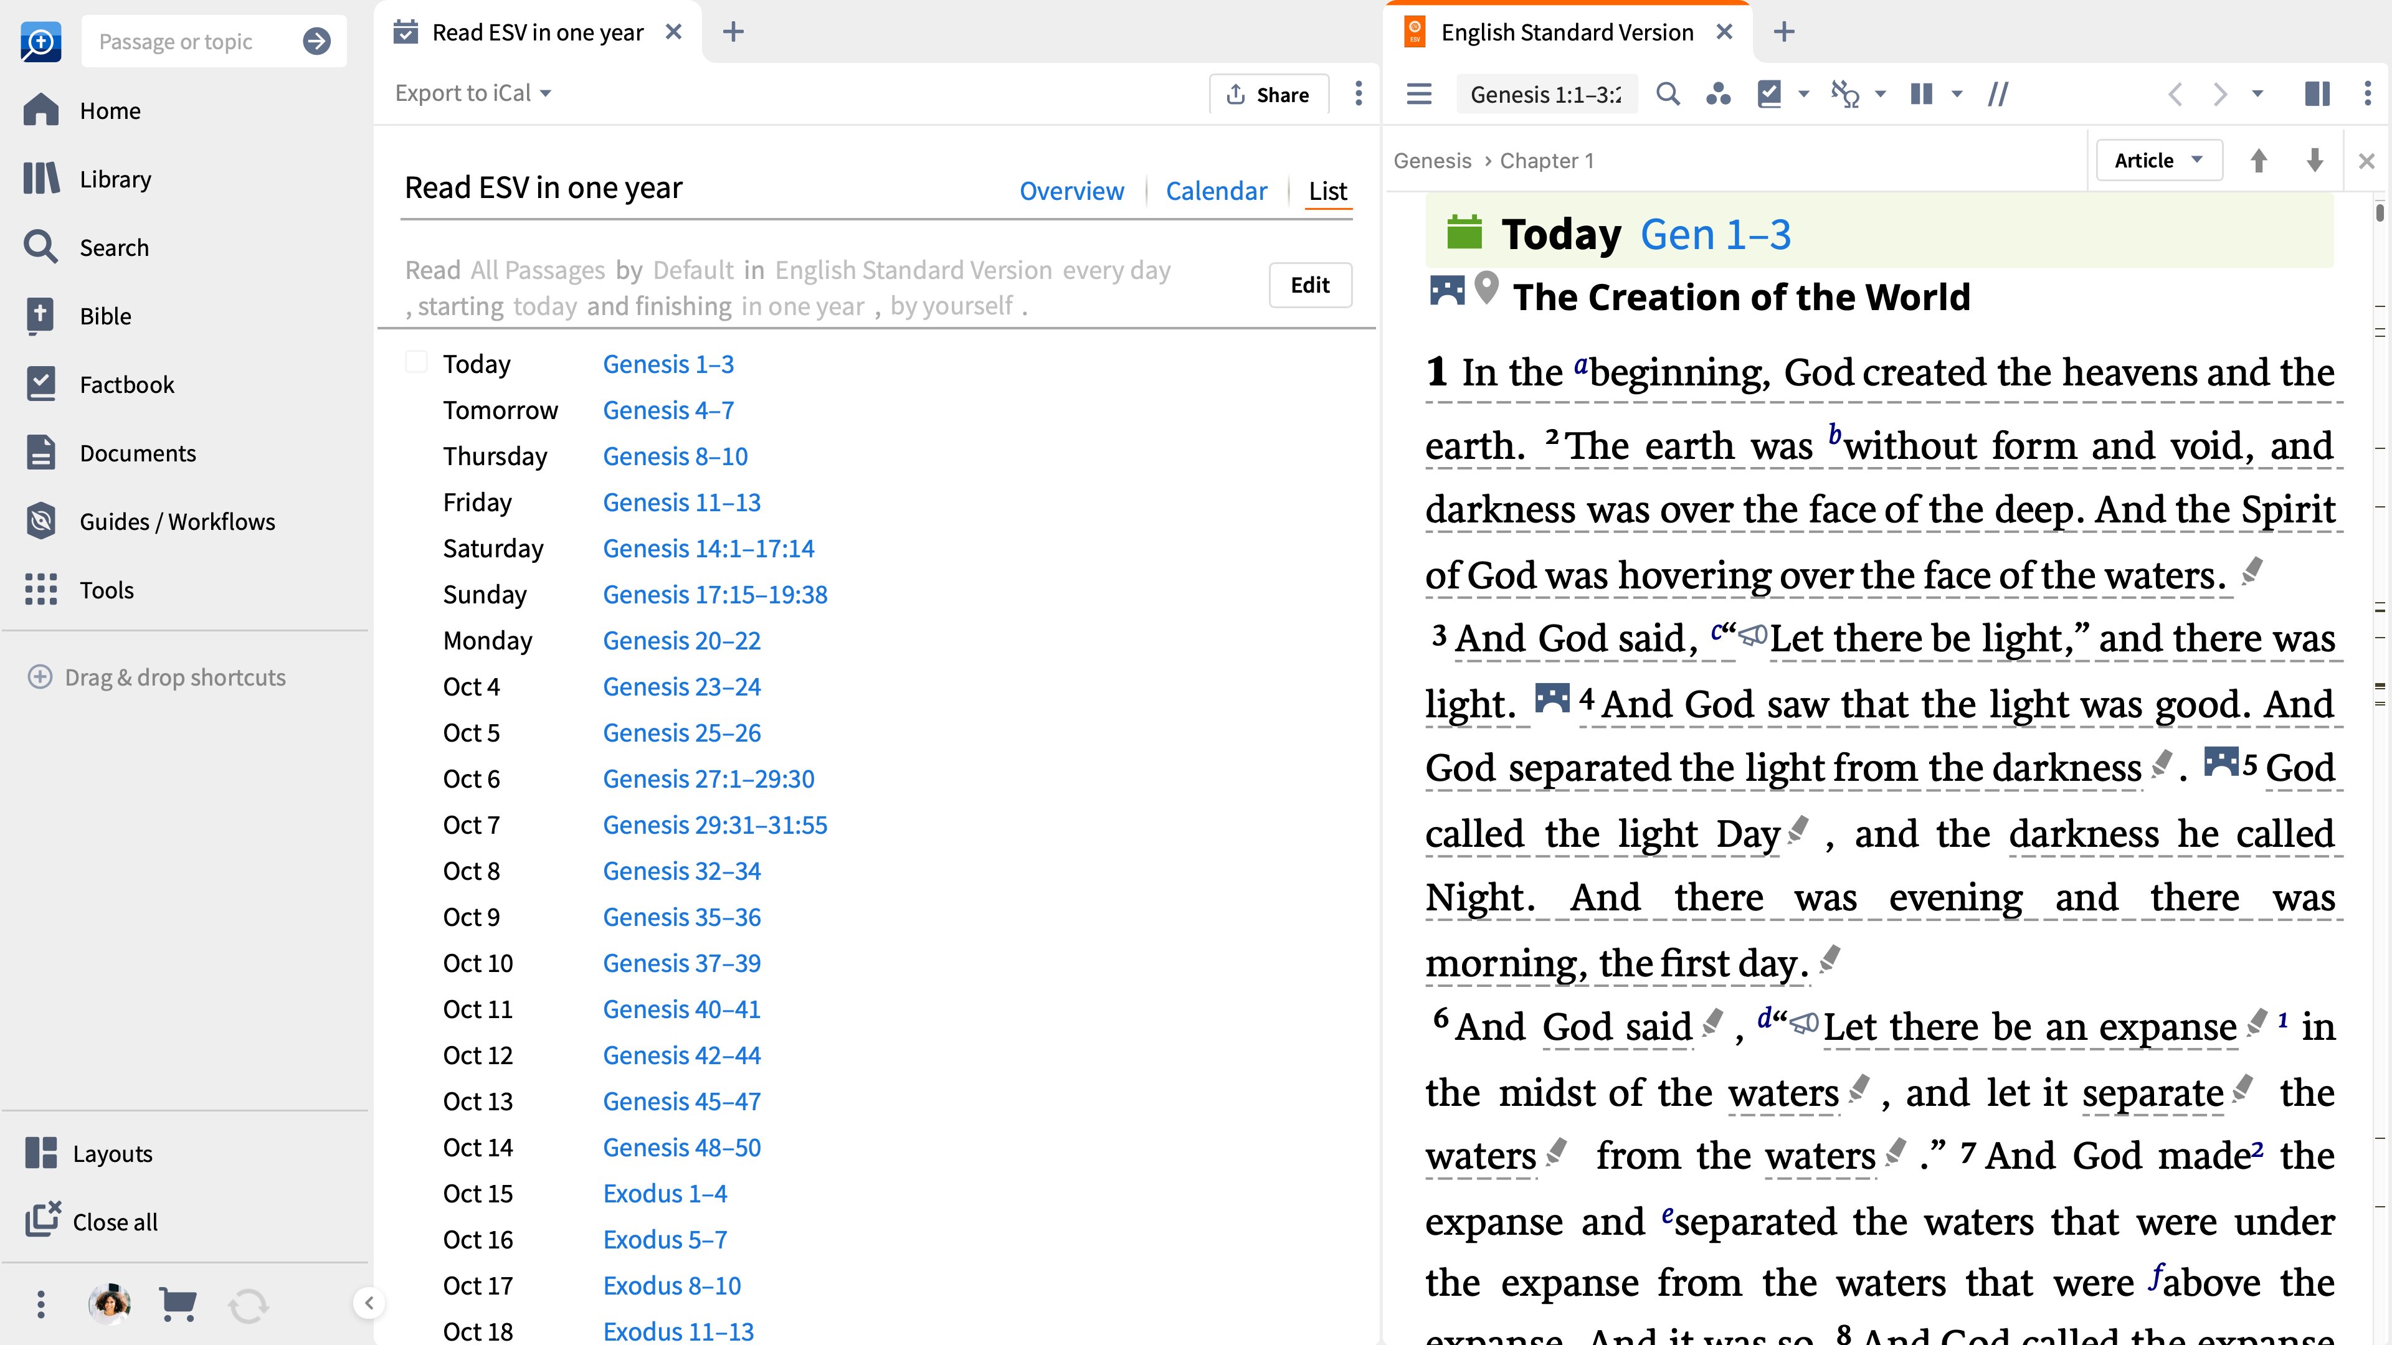The height and width of the screenshot is (1345, 2392).
Task: Click the Edit reading plan button
Action: click(1310, 285)
